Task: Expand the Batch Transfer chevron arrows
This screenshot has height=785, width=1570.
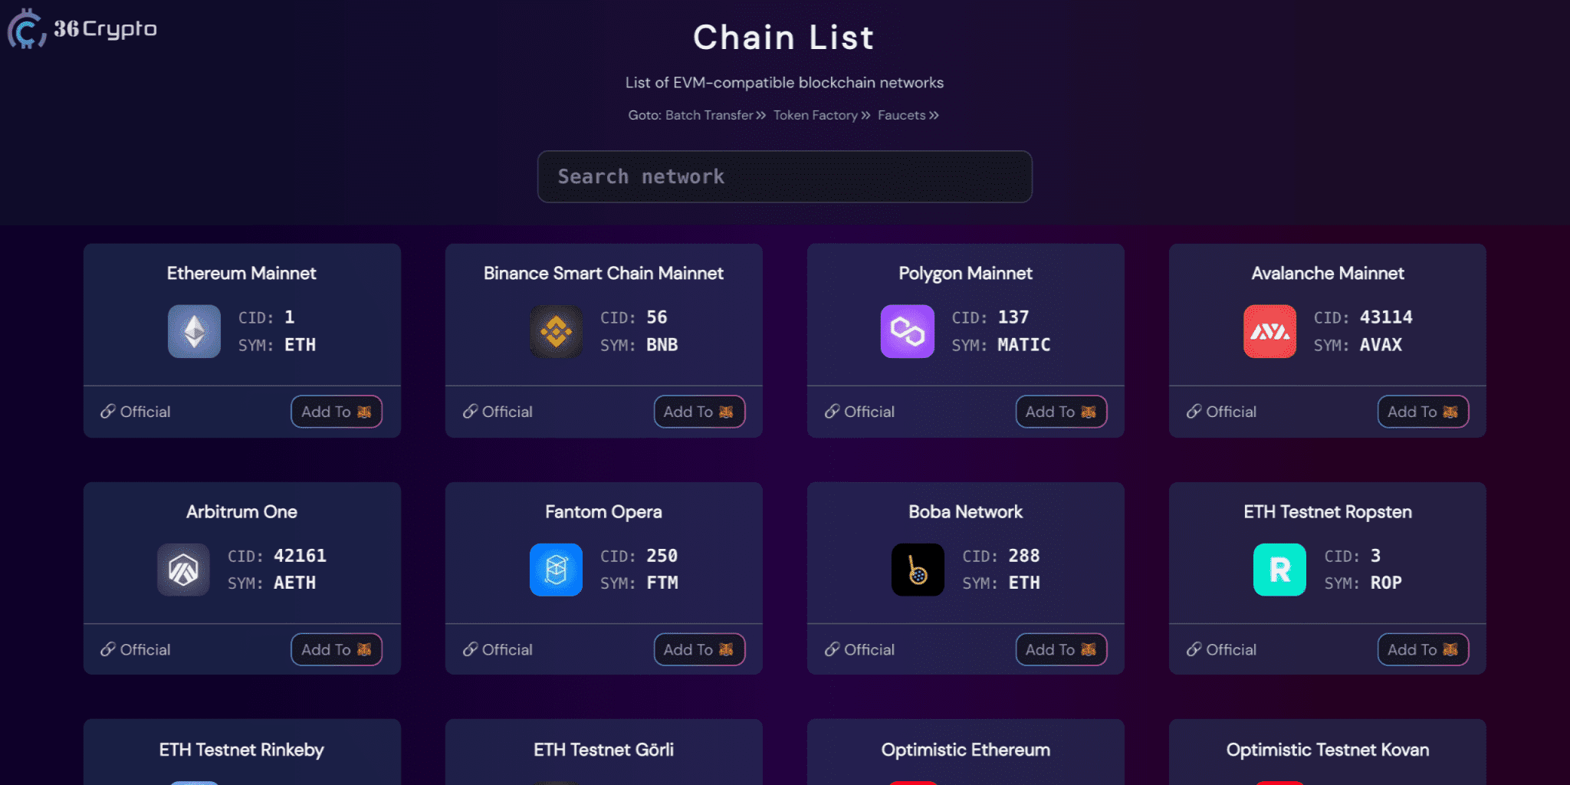Action: [760, 115]
